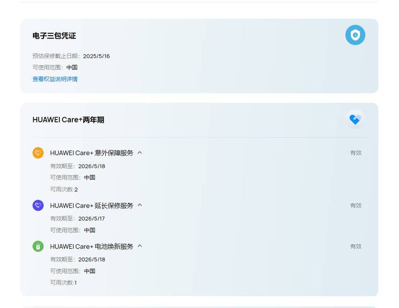This screenshot has height=308, width=399.
Task: Click the green battery 电池焕新服务 icon
Action: pyautogui.click(x=38, y=246)
